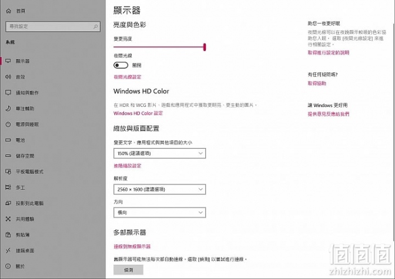Open 進階縮放設定 link
Screen dimensions: 395x279
click(x=127, y=166)
